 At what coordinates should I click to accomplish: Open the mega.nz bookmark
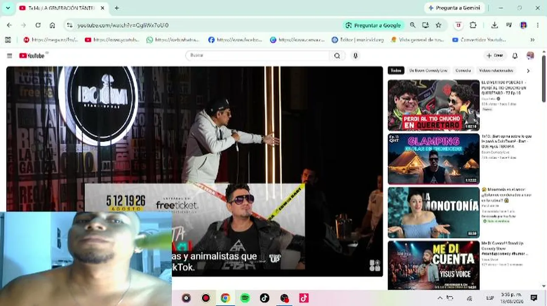(51, 40)
